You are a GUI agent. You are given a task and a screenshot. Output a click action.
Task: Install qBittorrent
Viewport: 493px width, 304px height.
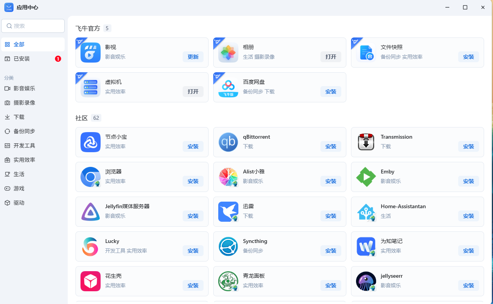pos(331,146)
